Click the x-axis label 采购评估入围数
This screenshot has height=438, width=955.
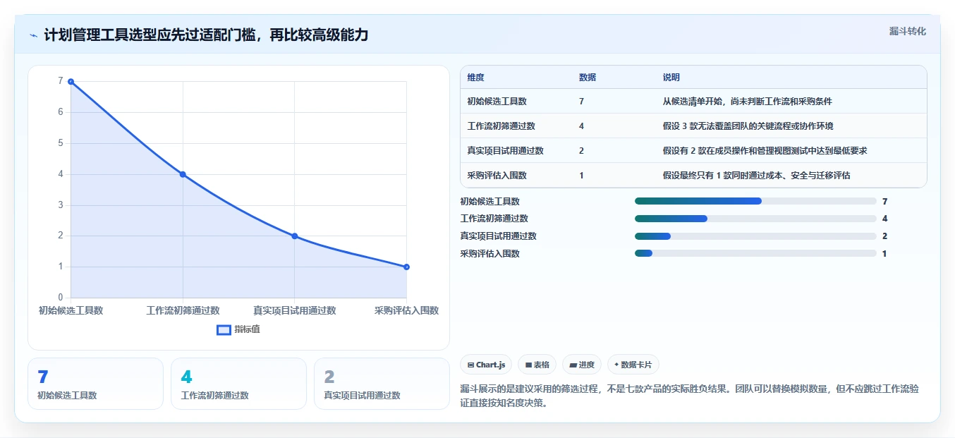click(407, 310)
